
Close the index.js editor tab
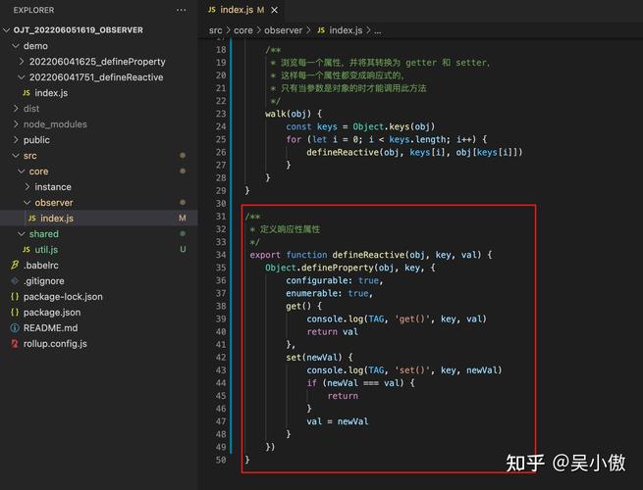274,10
